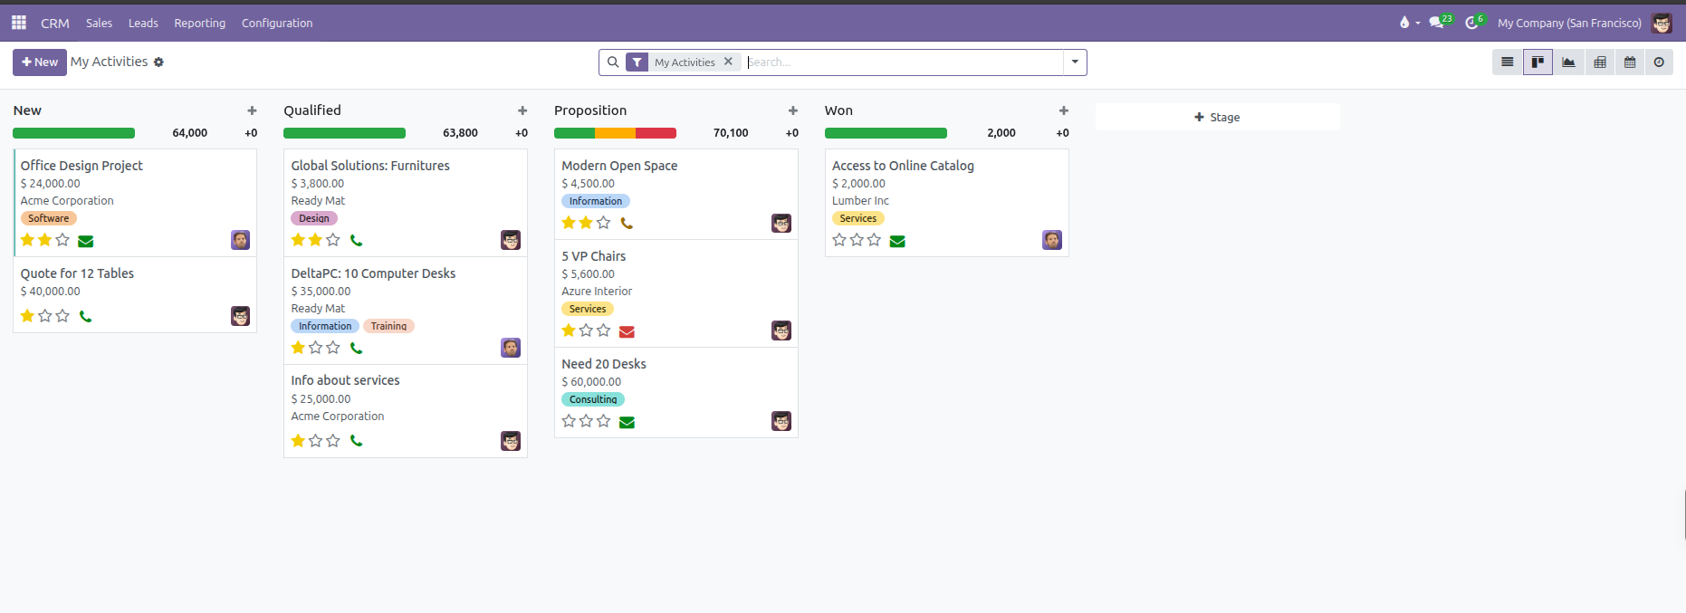Image resolution: width=1686 pixels, height=613 pixels.
Task: Open the Configuration menu
Action: (x=277, y=23)
